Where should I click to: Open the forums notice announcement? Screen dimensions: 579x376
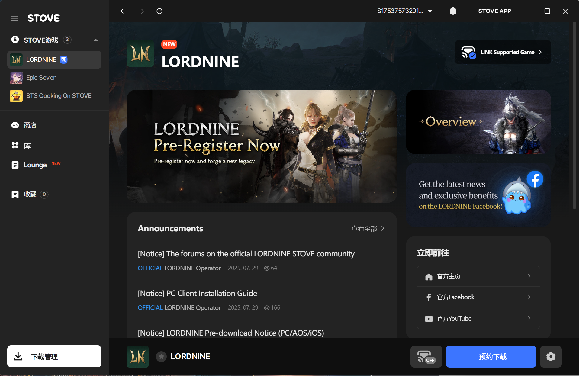246,254
